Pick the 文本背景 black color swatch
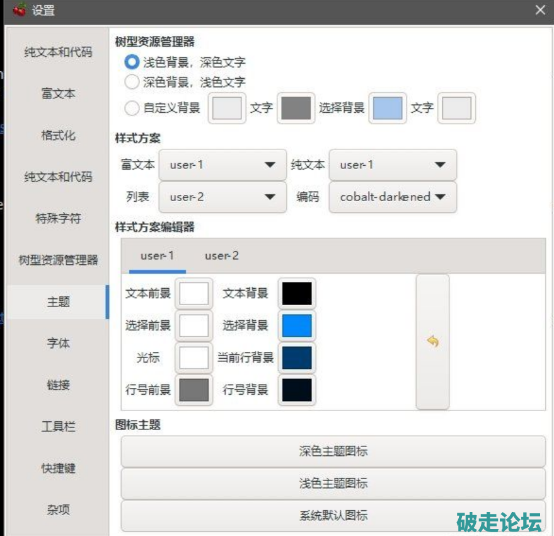554x536 pixels. click(297, 294)
